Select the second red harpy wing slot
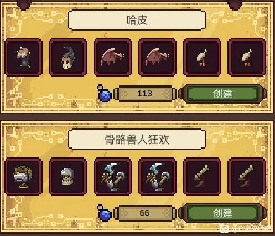Image resolution: width=275 pixels, height=236 pixels. coord(158,58)
